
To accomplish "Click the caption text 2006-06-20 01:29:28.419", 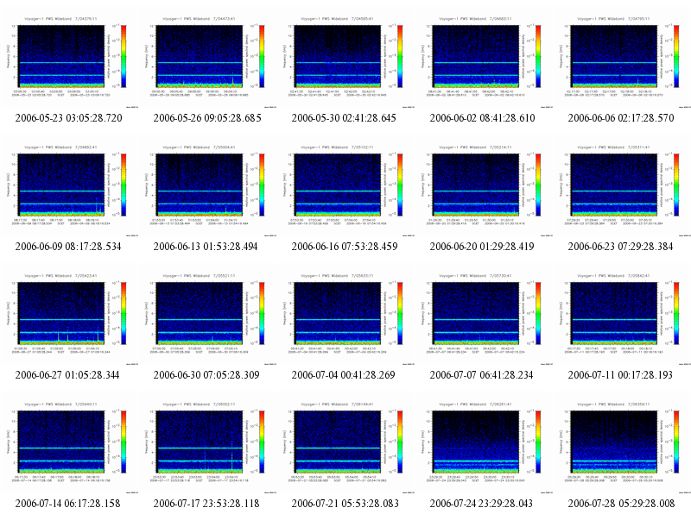I will [x=482, y=247].
